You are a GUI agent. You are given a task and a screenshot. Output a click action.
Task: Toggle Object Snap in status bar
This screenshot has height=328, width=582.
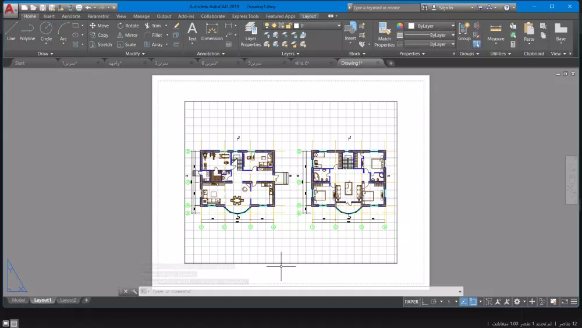tap(473, 302)
